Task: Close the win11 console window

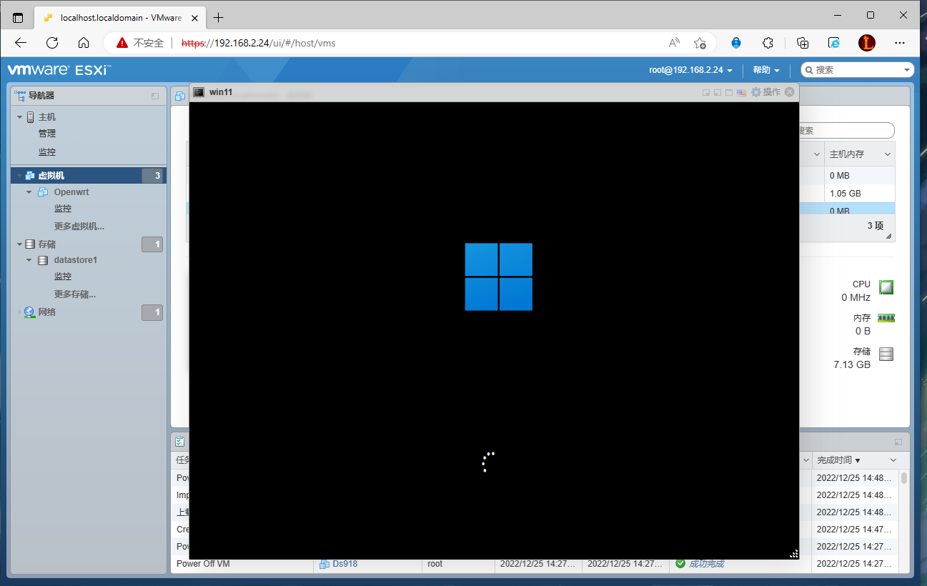Action: tap(789, 92)
